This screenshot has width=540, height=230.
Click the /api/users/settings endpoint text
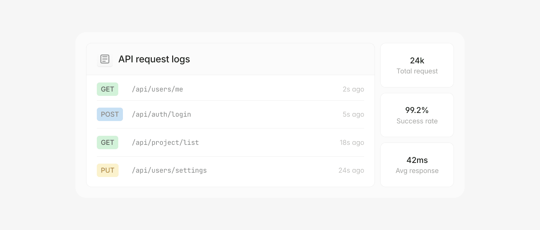pos(169,170)
